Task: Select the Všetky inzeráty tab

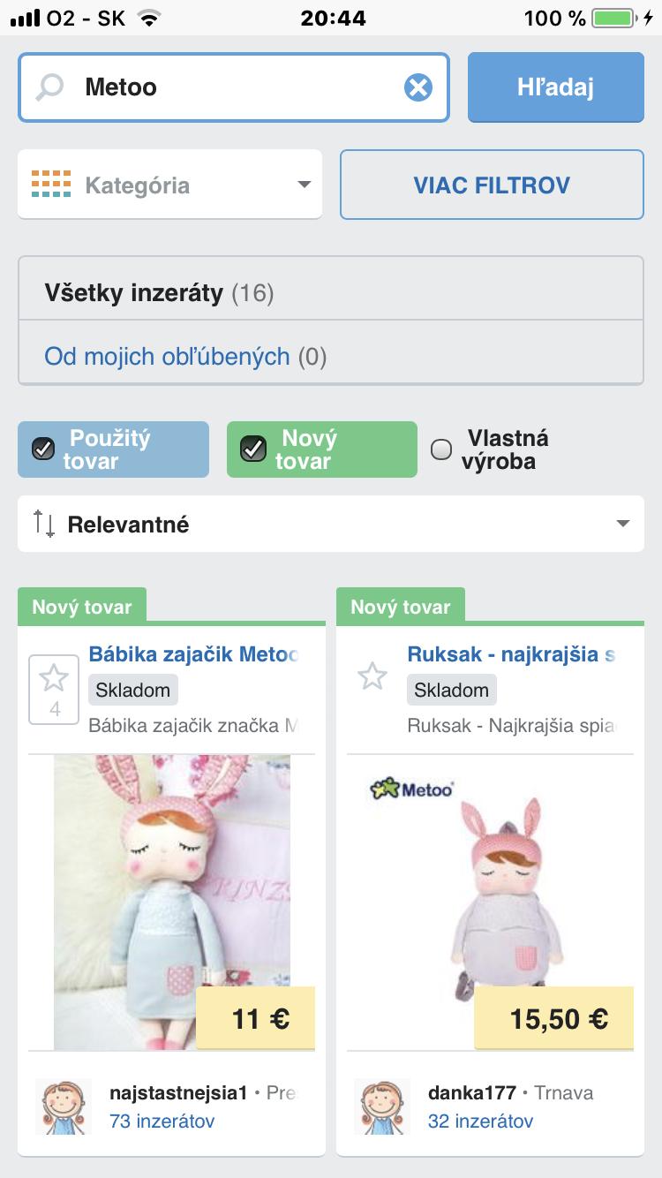Action: tap(159, 292)
